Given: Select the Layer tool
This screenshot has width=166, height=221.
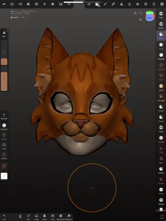Looking at the screenshot, I should 161,129.
